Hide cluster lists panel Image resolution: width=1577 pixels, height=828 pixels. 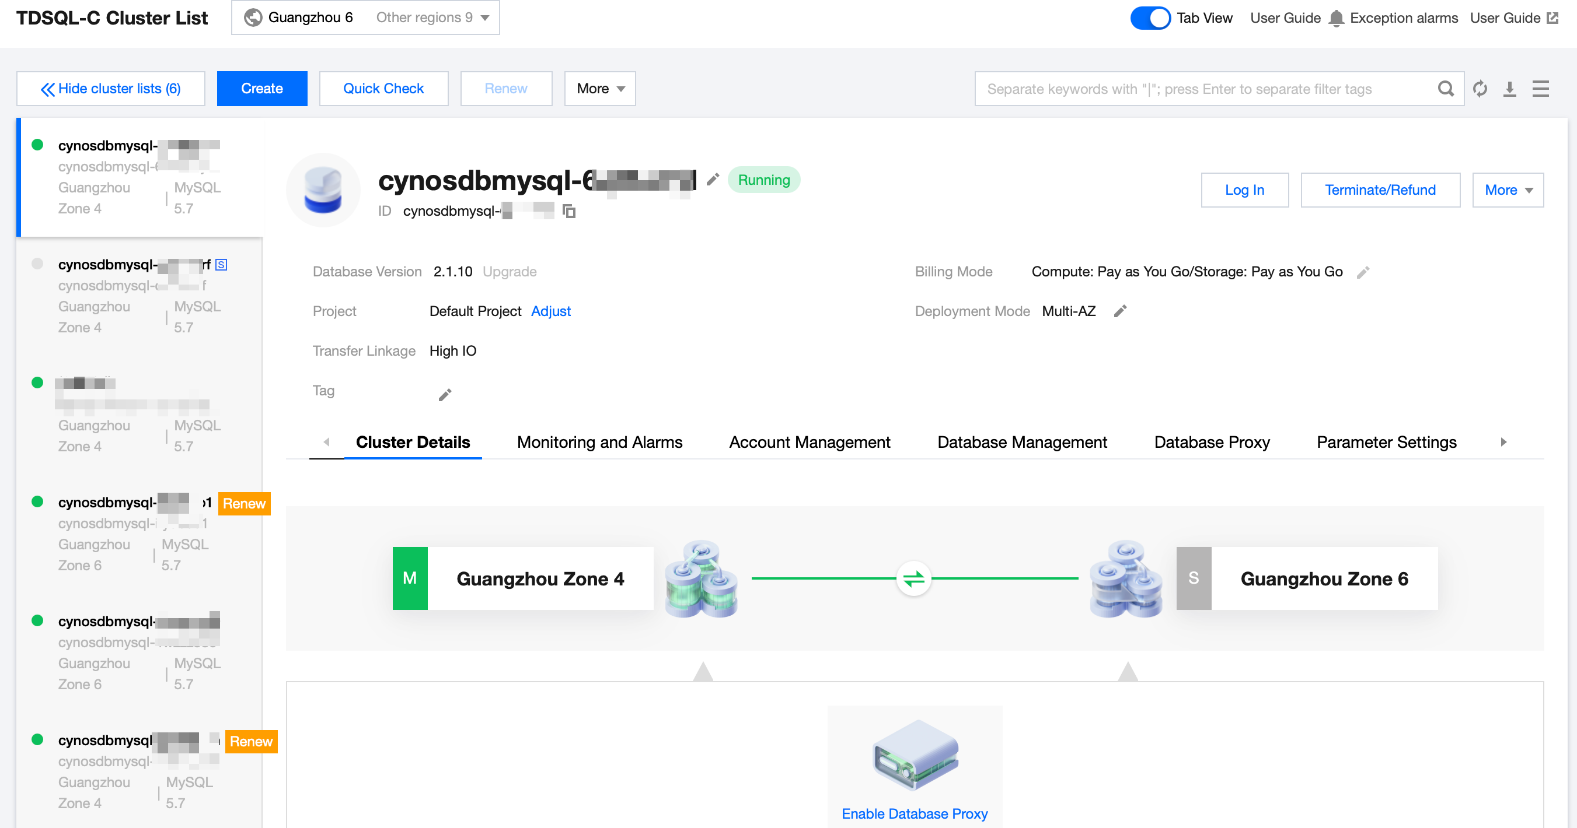[x=111, y=89]
